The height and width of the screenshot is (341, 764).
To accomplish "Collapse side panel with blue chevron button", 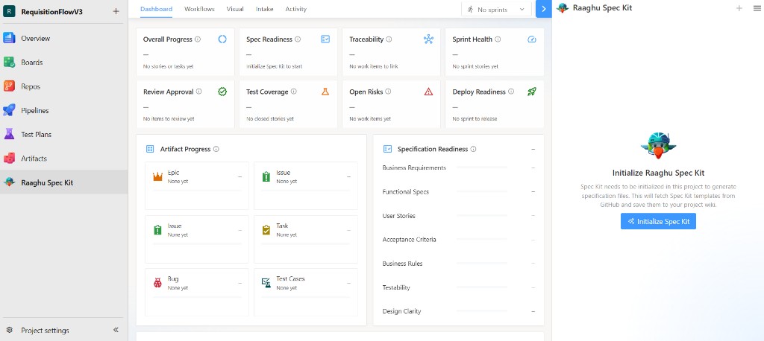I will tap(544, 9).
